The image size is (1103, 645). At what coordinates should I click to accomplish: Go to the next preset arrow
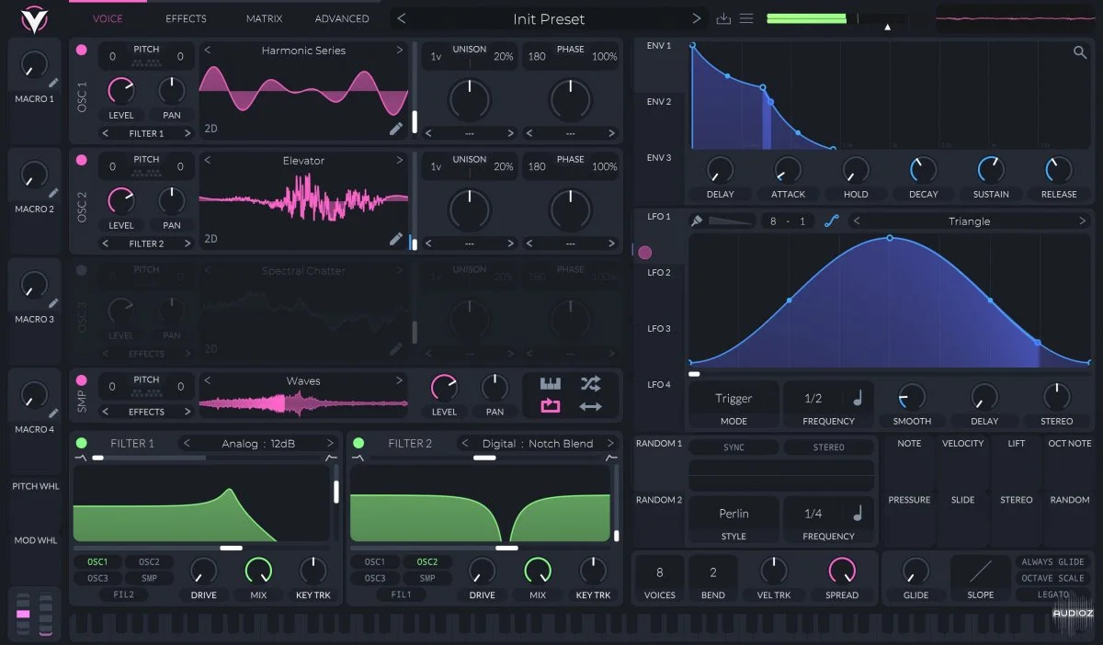tap(697, 18)
